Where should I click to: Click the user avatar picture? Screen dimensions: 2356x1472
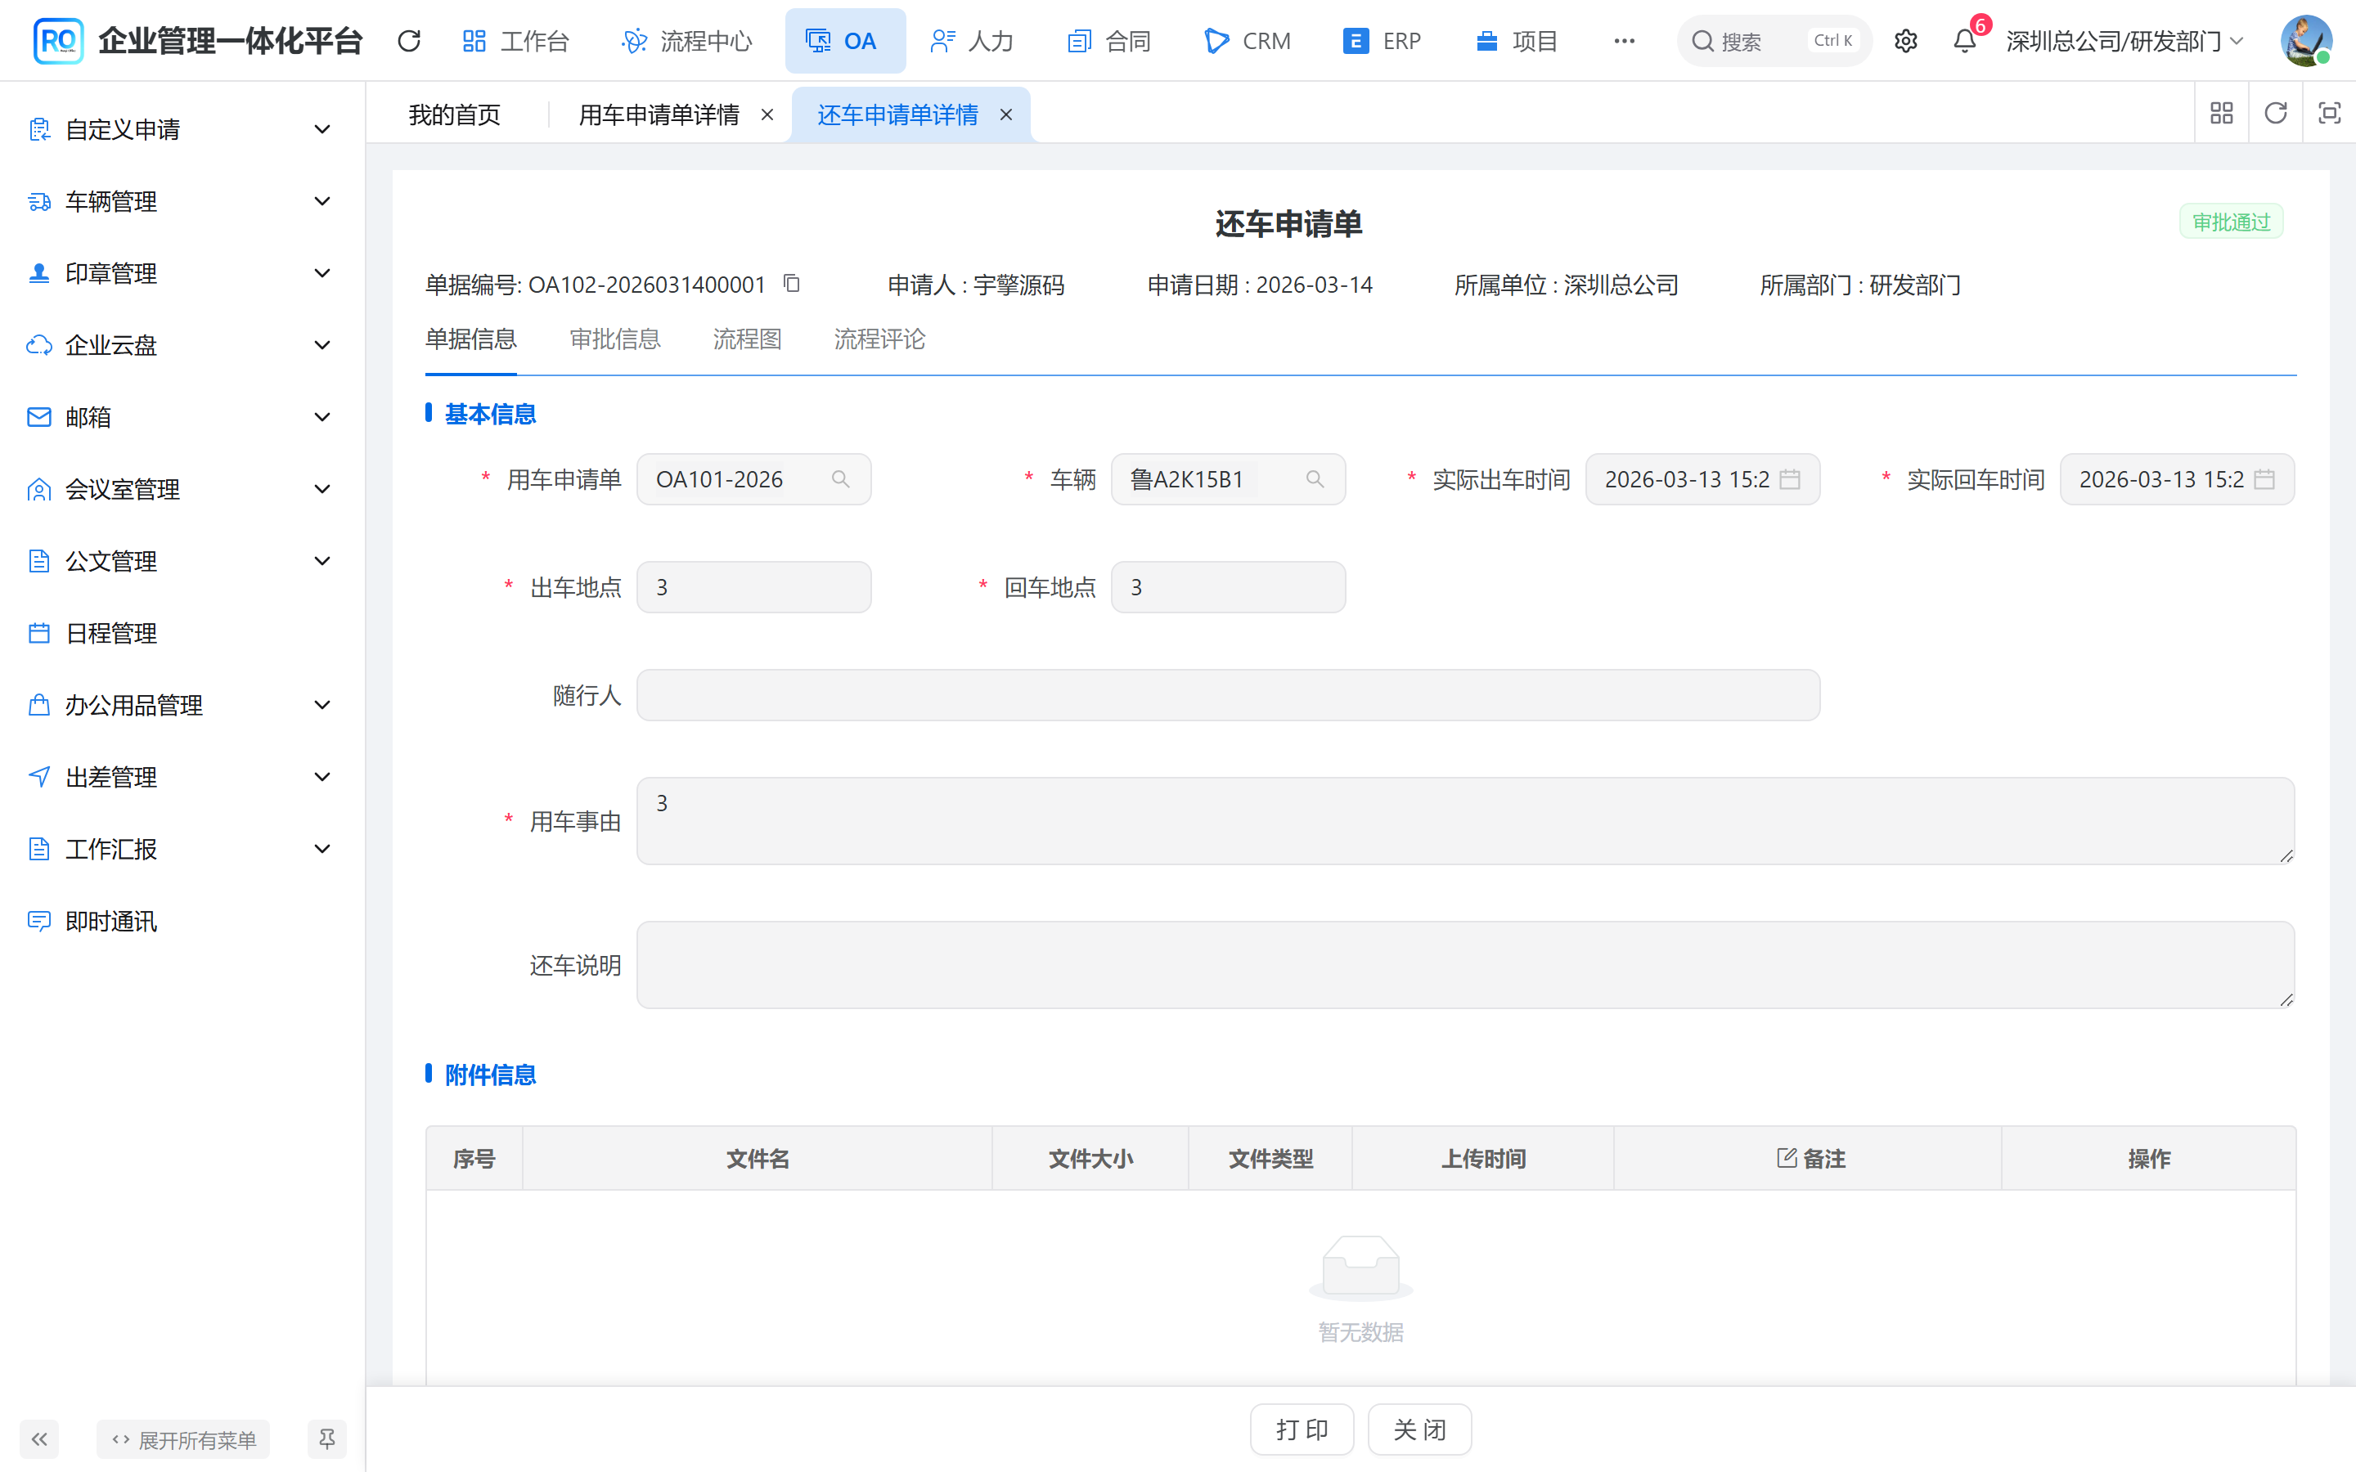point(2305,41)
